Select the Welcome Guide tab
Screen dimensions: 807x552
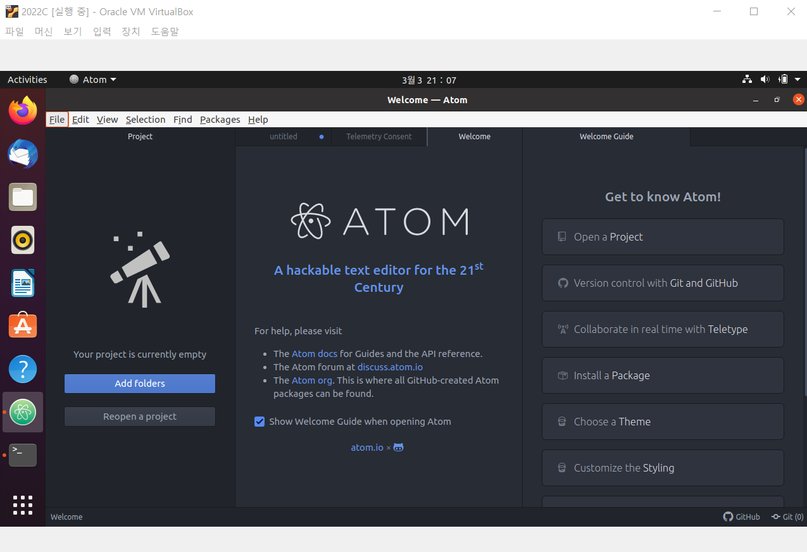click(x=606, y=137)
